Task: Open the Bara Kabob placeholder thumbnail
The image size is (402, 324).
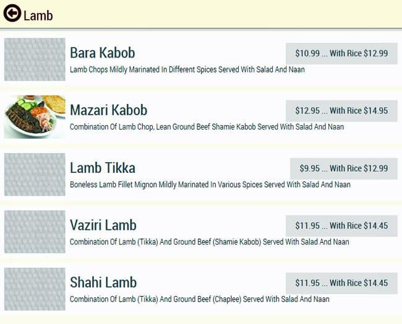Action: (x=35, y=59)
